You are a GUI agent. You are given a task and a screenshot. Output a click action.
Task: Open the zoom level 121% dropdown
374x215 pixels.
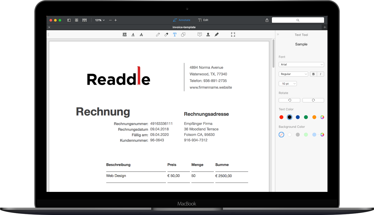click(x=100, y=20)
